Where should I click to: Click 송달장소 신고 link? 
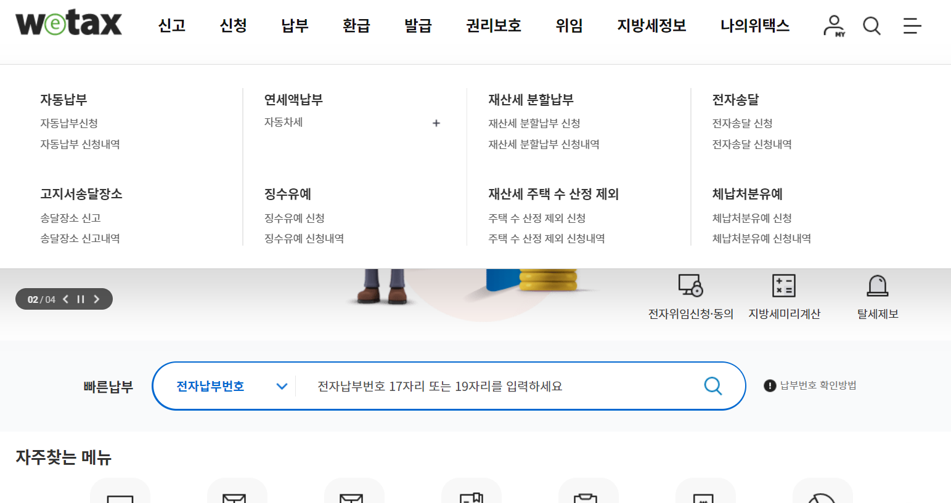(x=70, y=218)
